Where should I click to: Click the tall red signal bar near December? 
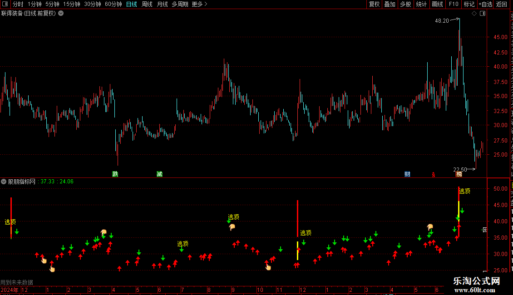pos(297,218)
